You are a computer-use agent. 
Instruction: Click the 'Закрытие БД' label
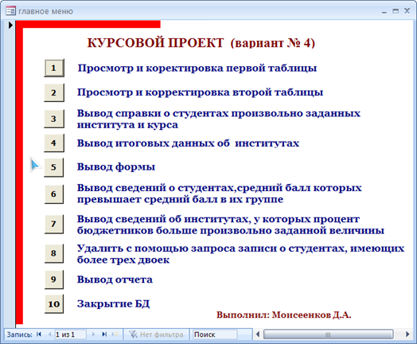click(113, 304)
